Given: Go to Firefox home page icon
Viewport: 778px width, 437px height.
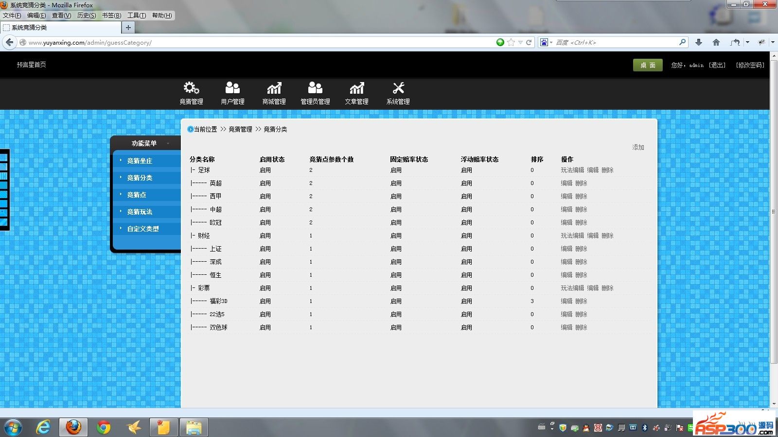Looking at the screenshot, I should tap(716, 42).
